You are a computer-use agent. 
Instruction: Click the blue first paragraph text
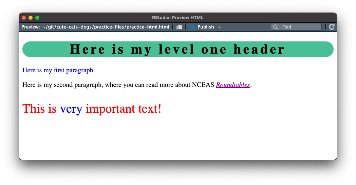(58, 70)
